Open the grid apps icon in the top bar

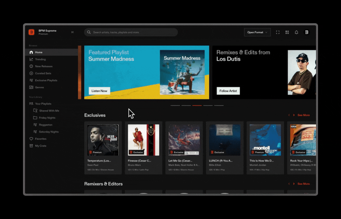[287, 32]
